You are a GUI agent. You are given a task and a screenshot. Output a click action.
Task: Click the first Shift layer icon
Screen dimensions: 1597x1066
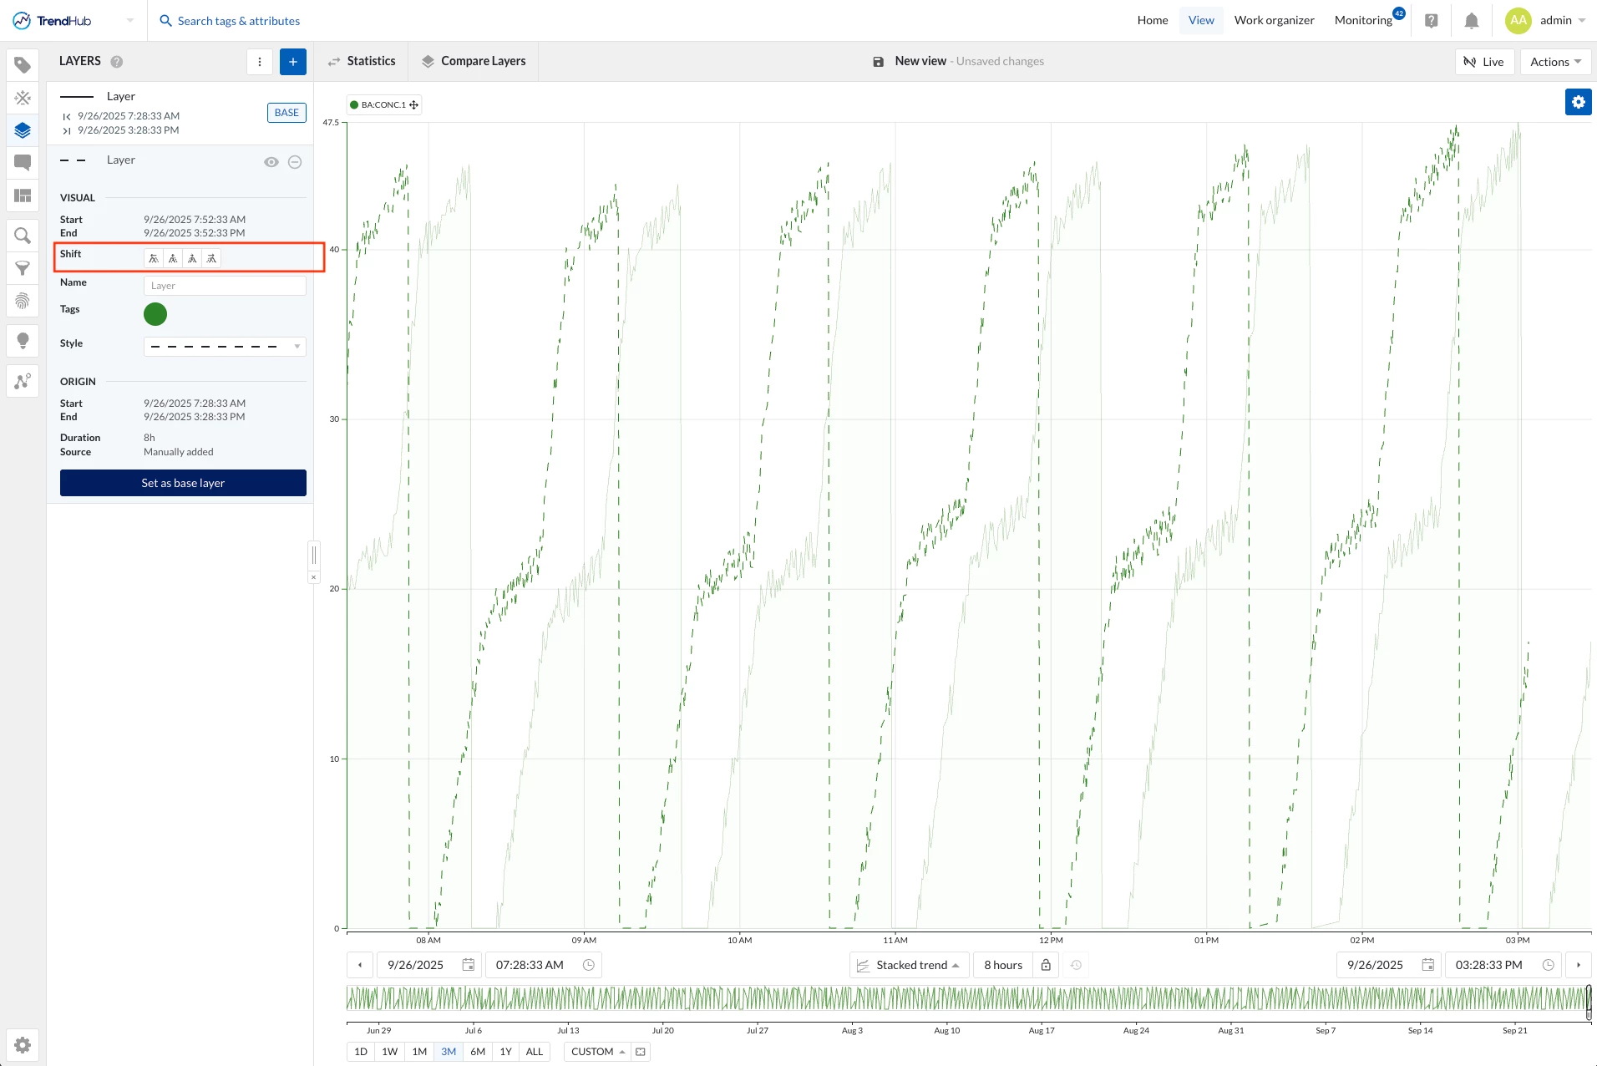click(154, 259)
